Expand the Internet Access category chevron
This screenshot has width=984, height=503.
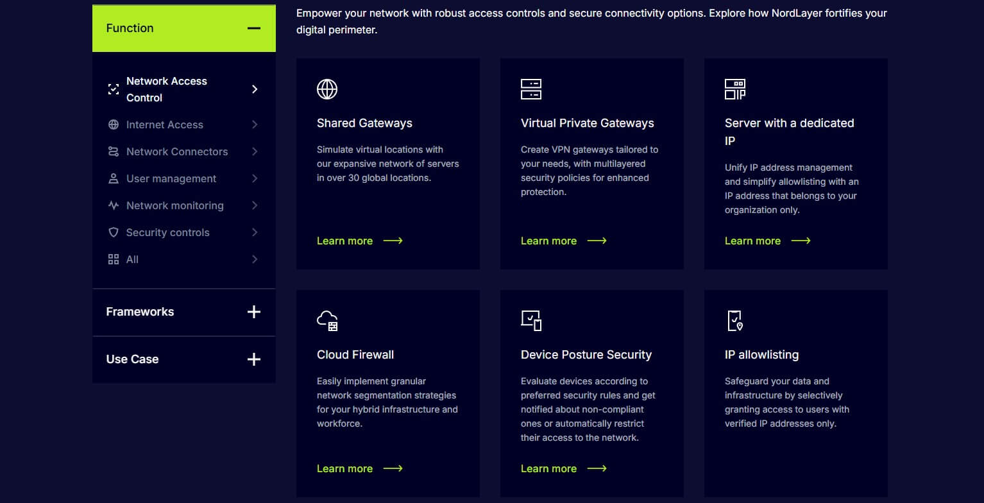pos(255,124)
